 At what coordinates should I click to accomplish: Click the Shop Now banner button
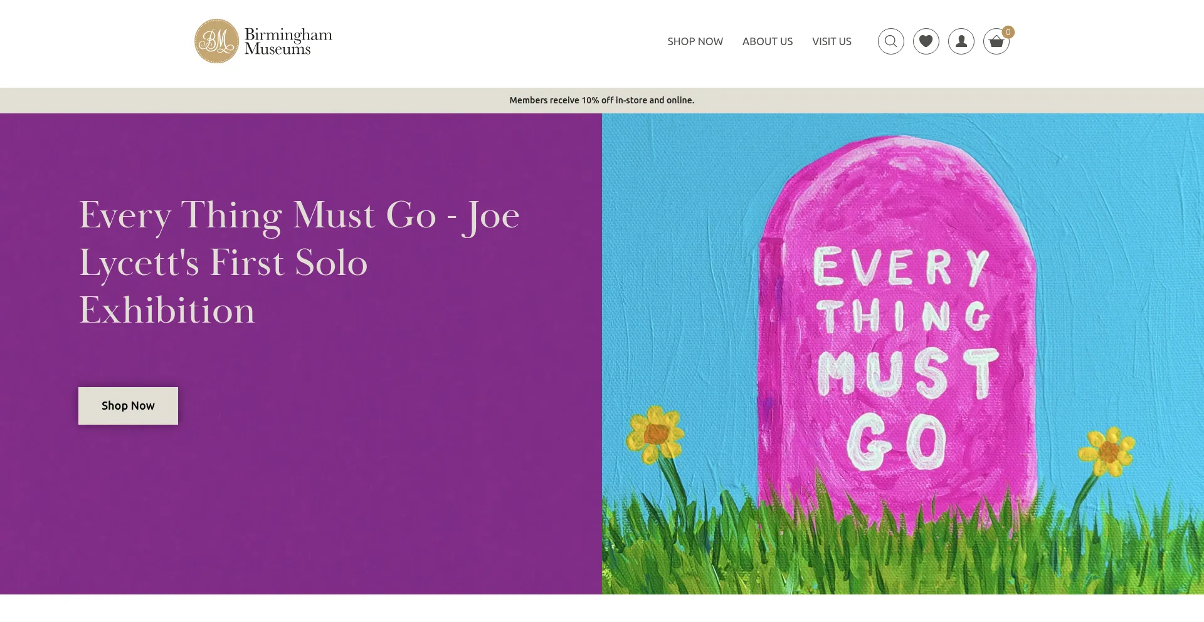(128, 406)
